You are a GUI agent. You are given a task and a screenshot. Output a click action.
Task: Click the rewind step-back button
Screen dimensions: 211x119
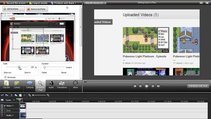click(140, 86)
